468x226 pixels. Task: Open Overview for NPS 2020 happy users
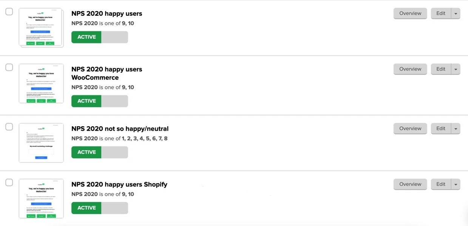pos(410,14)
